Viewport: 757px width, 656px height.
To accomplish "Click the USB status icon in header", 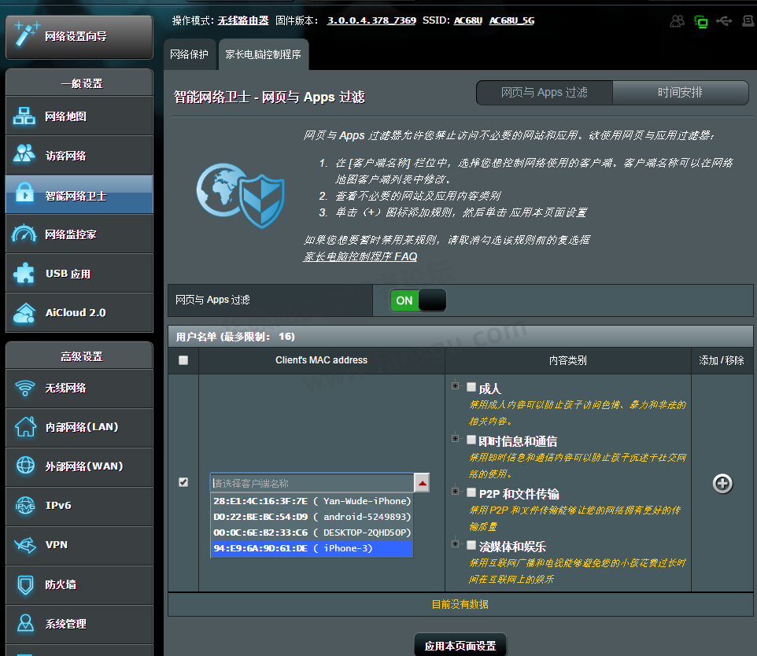I will click(724, 20).
